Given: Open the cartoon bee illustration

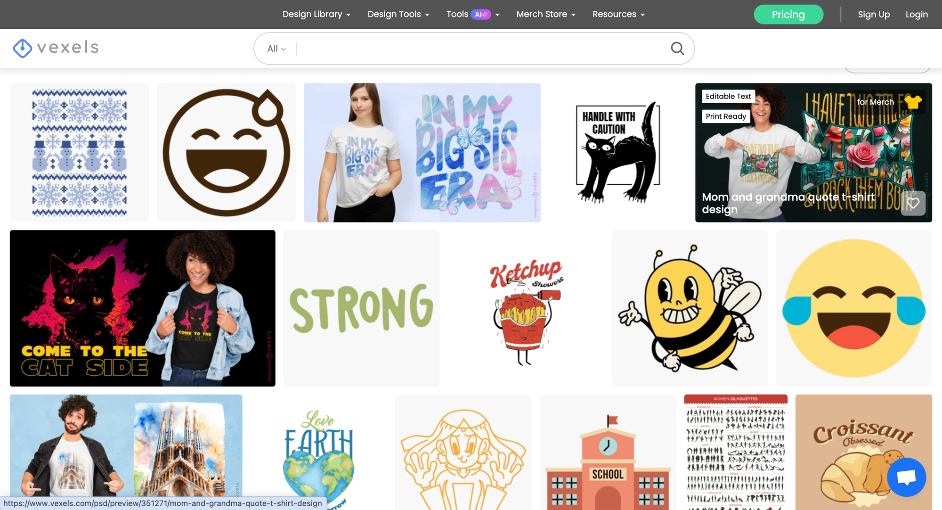Looking at the screenshot, I should [x=689, y=308].
